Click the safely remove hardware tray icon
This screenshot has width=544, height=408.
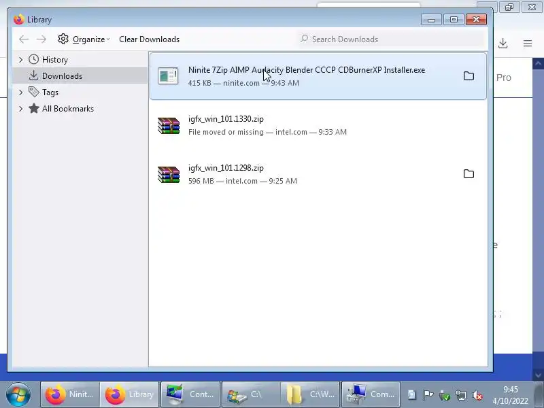click(x=445, y=395)
